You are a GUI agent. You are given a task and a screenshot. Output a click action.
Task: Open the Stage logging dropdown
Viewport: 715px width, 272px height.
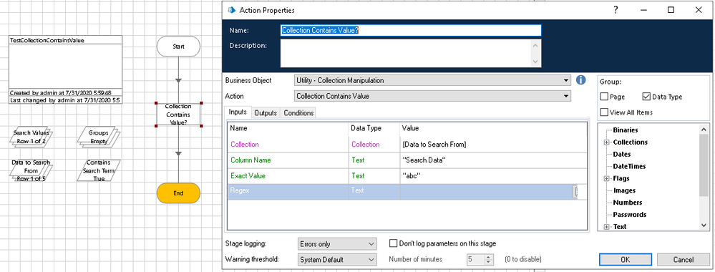337,244
